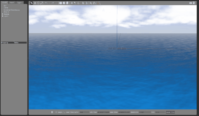Click the Sim Time value field

pos(103,112)
